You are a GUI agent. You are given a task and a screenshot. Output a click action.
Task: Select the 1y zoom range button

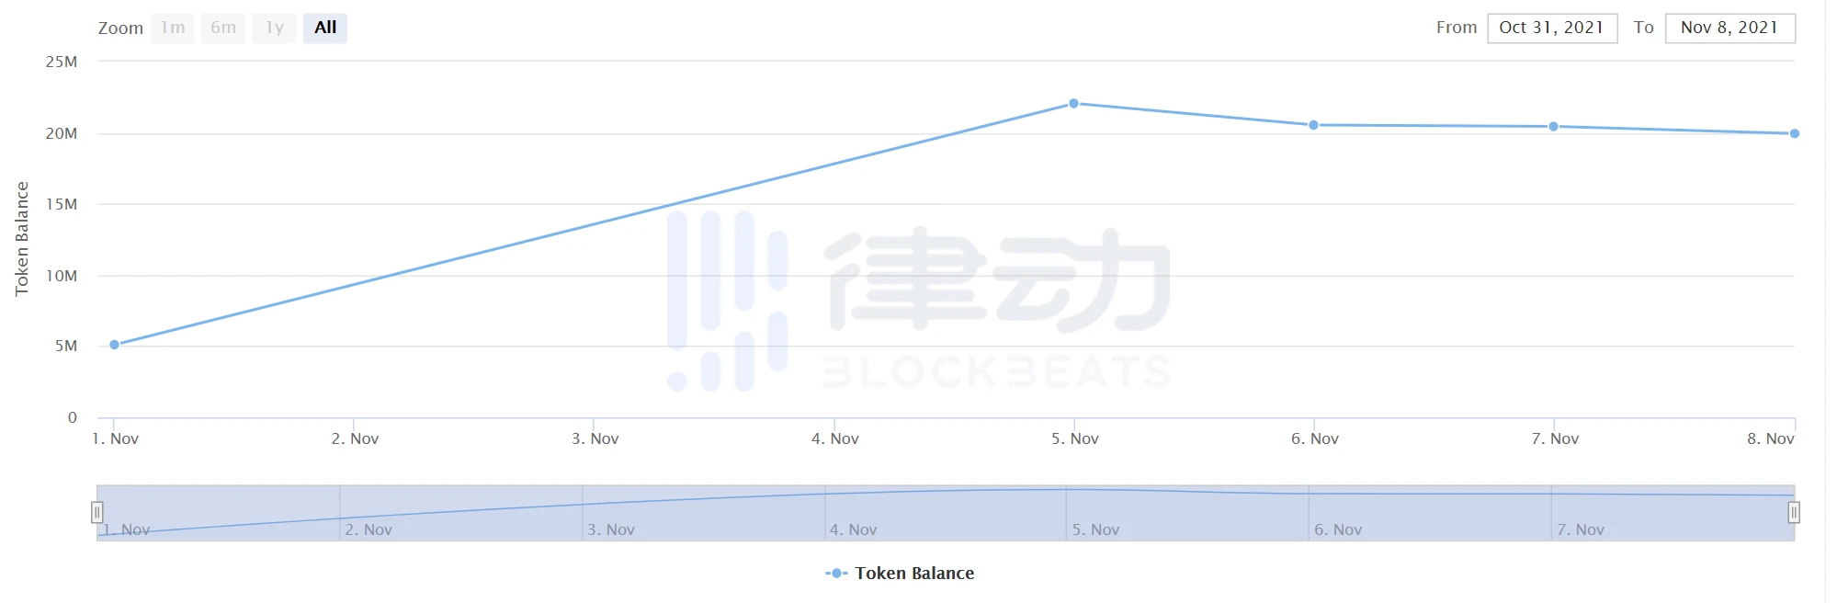coord(274,28)
